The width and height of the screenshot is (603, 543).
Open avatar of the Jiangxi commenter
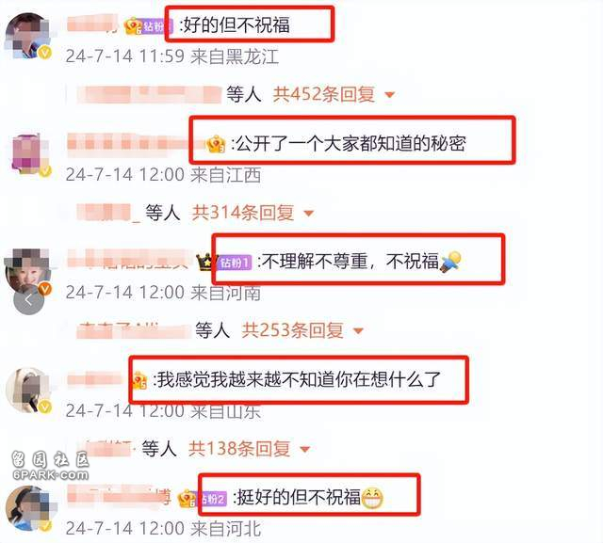click(x=29, y=154)
